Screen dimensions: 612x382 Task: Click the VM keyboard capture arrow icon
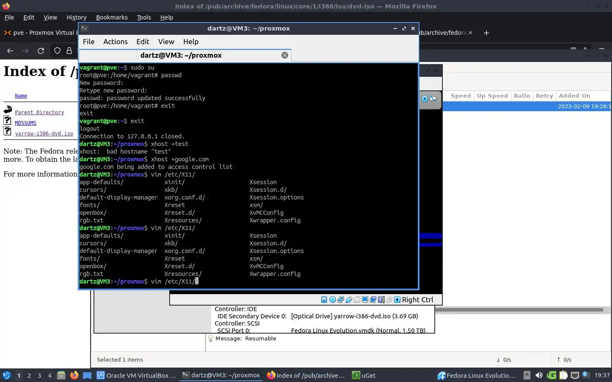point(397,300)
